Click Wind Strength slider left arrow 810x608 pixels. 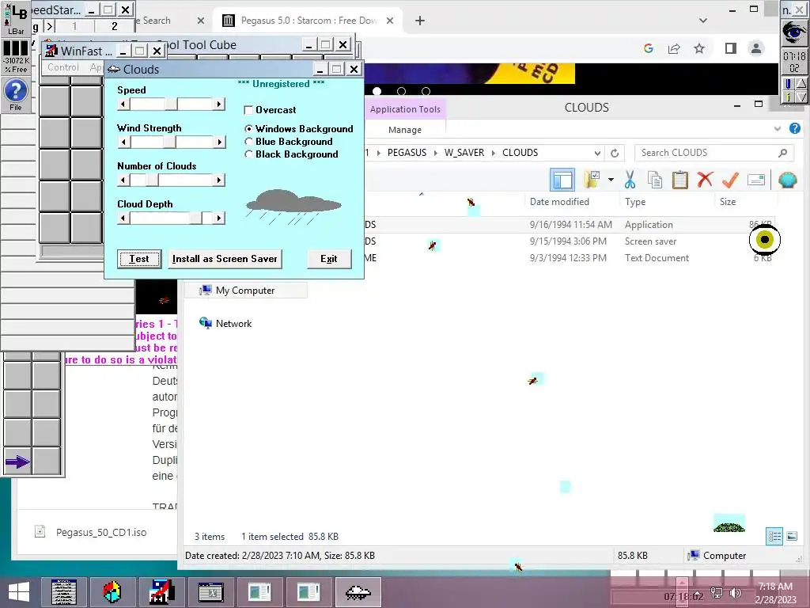[x=123, y=142]
